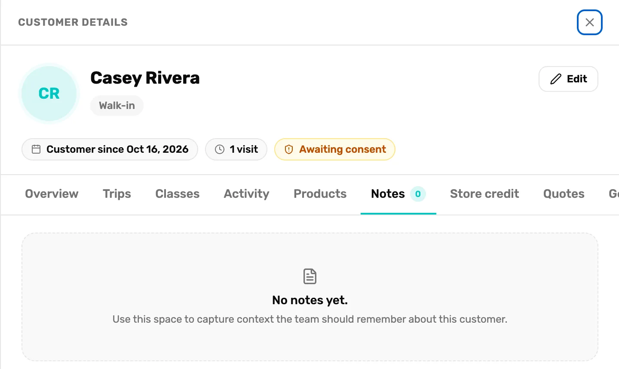619x369 pixels.
Task: Click the 1 visit chip
Action: (x=236, y=149)
